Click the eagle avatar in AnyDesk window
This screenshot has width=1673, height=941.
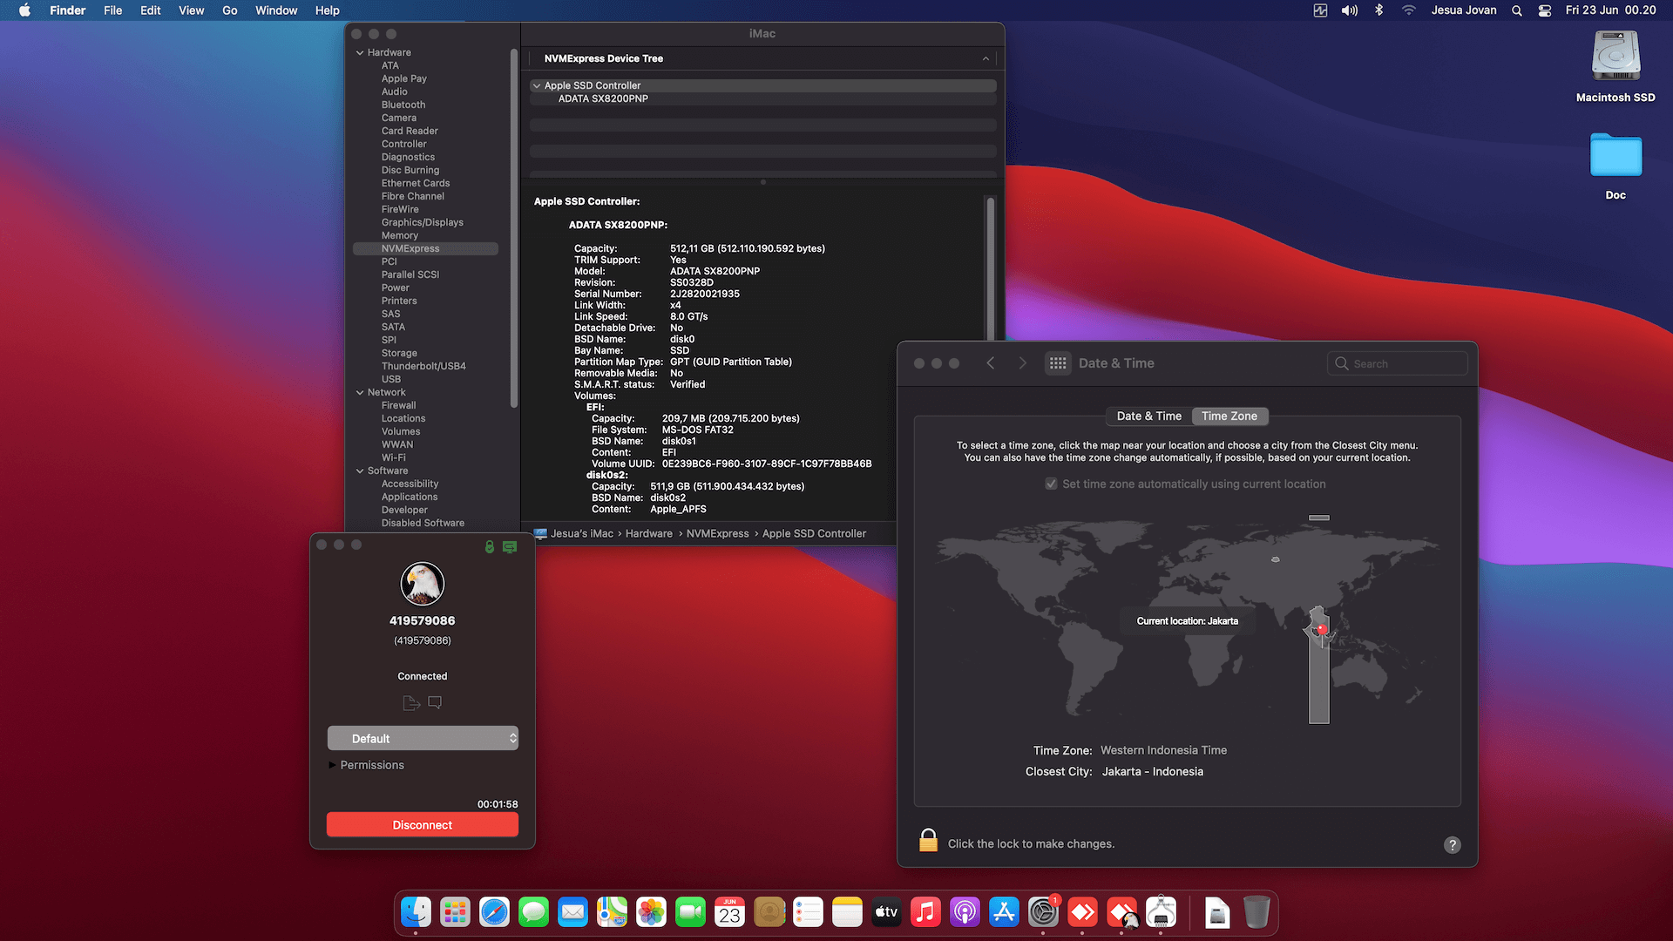pos(423,584)
